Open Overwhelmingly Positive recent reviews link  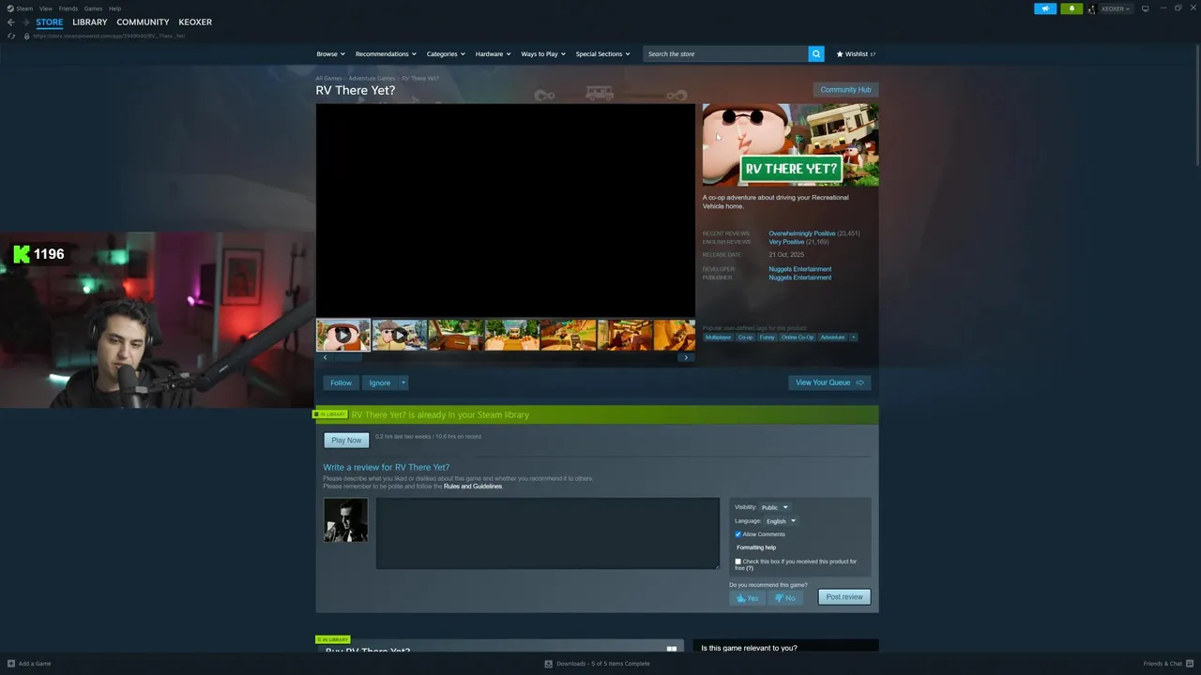click(x=801, y=233)
